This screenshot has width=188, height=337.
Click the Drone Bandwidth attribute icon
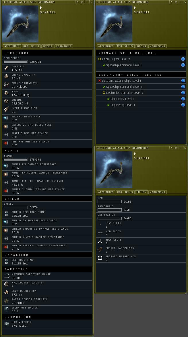[x=6, y=85]
